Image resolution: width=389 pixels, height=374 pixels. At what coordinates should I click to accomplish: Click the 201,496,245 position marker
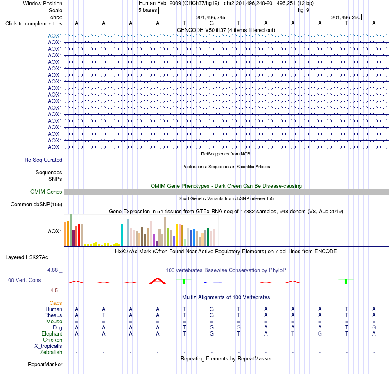pos(210,17)
